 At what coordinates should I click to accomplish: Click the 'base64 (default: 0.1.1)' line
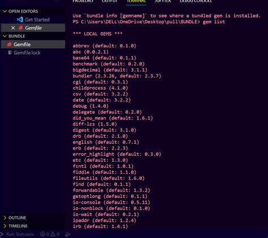tap(105, 58)
